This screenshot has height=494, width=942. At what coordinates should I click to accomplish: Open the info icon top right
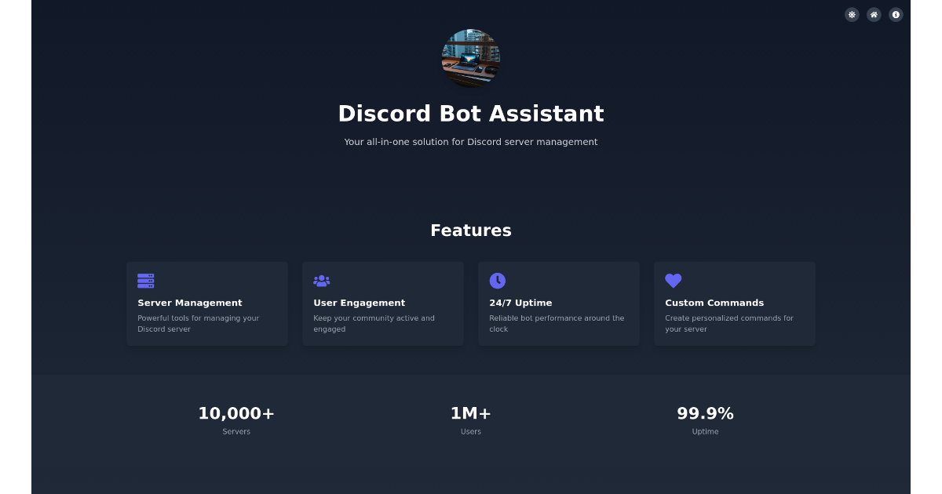tap(896, 14)
